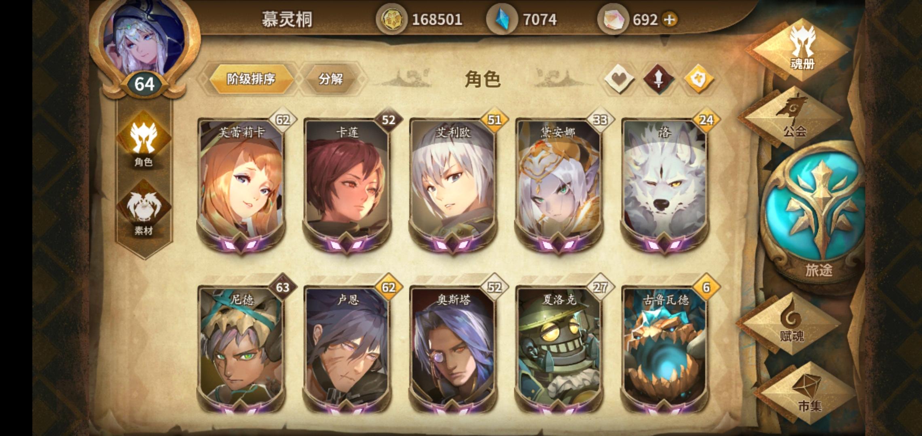Open the 阶级排序 sort order selector
Image resolution: width=922 pixels, height=436 pixels.
pos(251,79)
